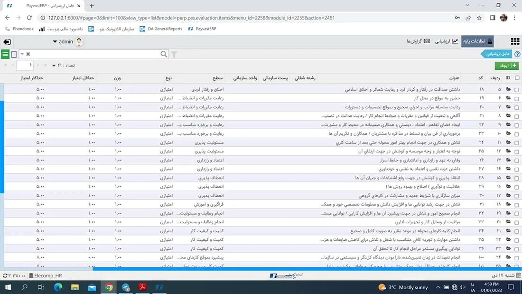Tick the select-all header checkbox
This screenshot has height=294, width=522.
(x=517, y=78)
